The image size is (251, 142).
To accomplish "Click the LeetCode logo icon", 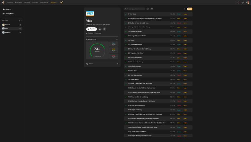I will pyautogui.click(x=3, y=2).
